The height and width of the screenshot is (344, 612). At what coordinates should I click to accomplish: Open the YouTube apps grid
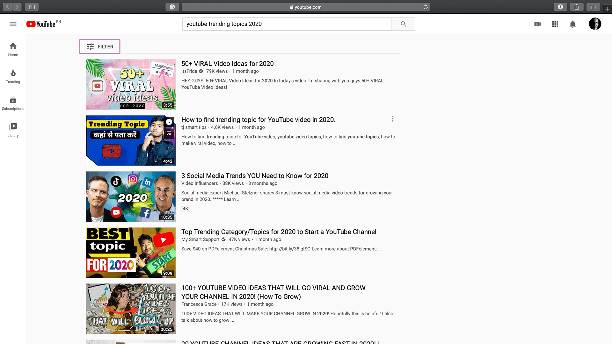(x=555, y=24)
